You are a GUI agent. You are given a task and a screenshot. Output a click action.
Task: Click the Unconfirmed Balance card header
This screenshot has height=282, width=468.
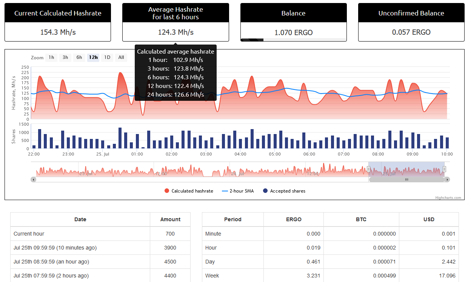click(x=411, y=13)
